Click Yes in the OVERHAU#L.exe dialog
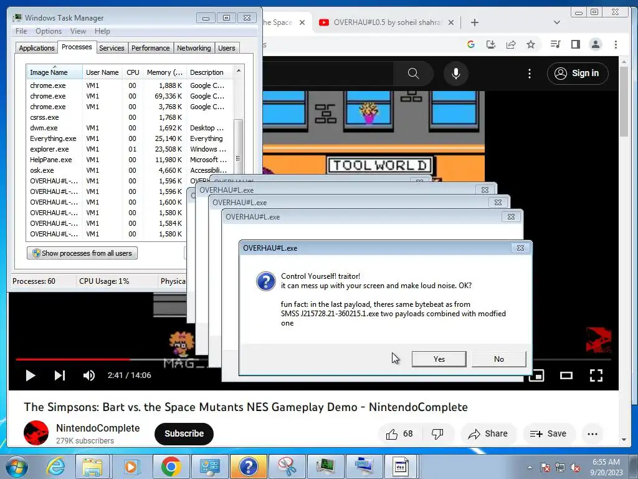The image size is (638, 479). (x=439, y=359)
